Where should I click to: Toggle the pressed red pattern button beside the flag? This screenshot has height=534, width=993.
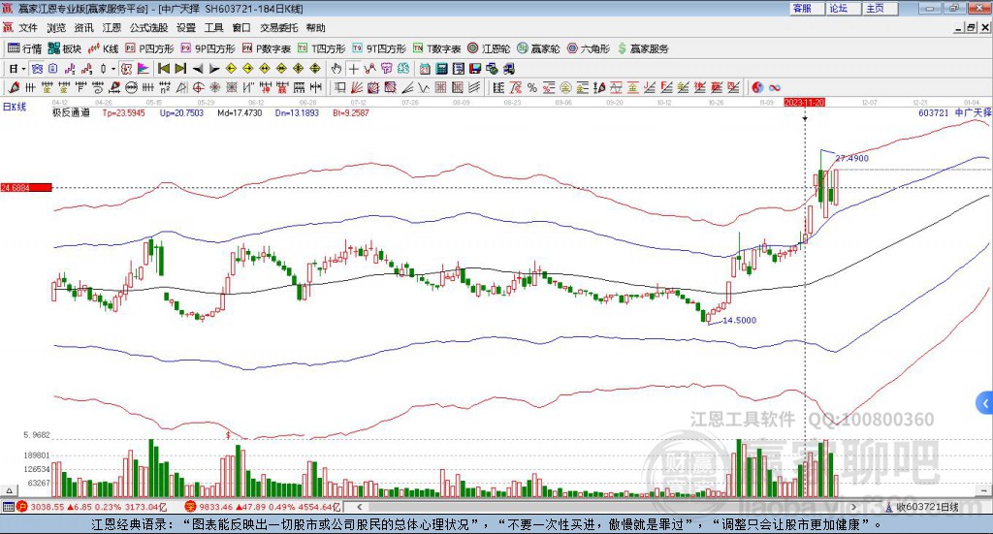[x=127, y=69]
